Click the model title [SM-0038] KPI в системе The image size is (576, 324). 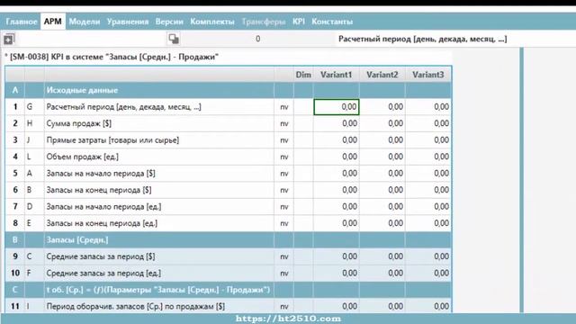112,57
